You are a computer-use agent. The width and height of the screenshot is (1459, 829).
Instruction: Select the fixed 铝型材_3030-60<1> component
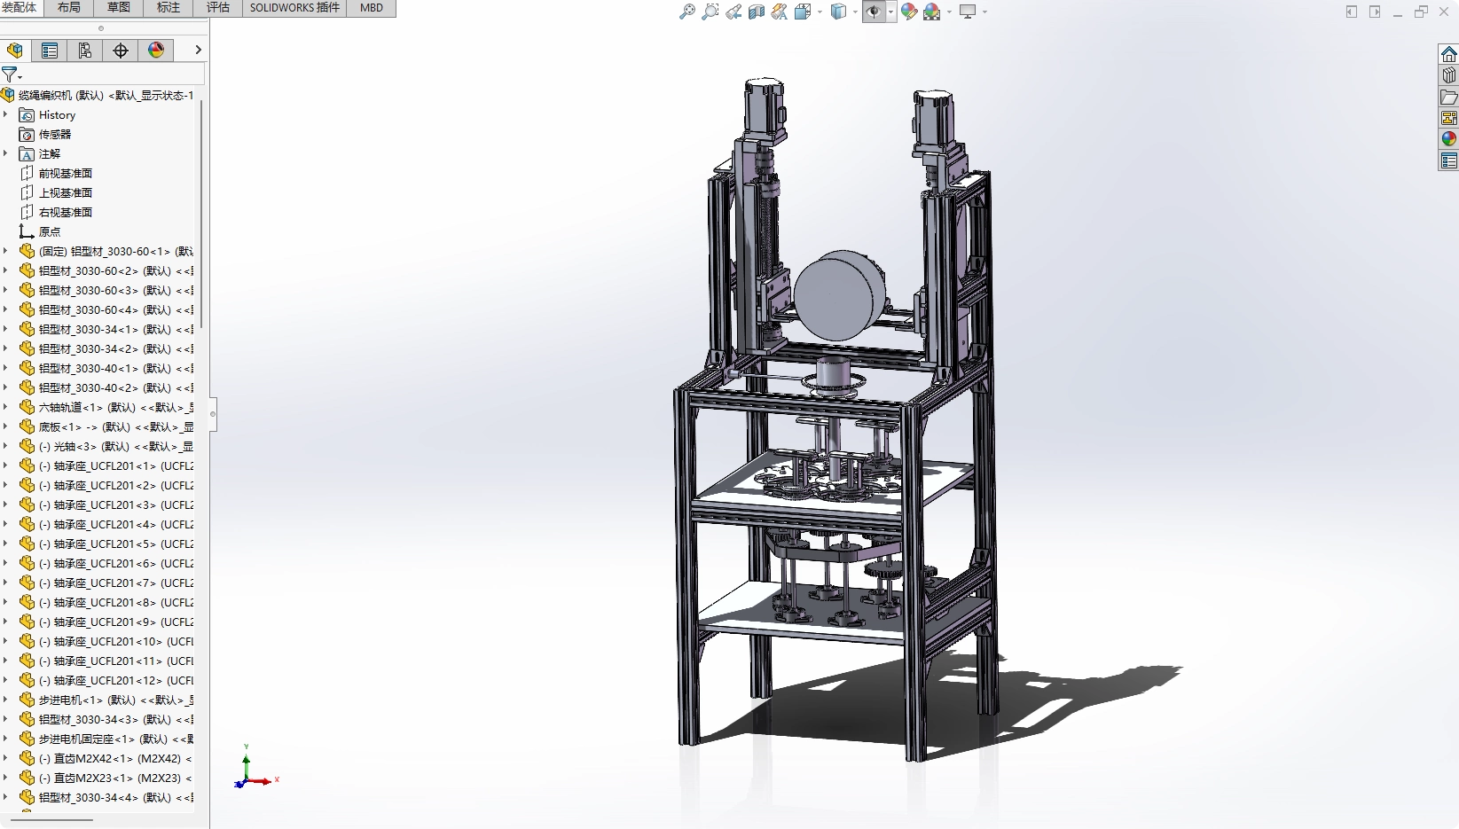pos(106,252)
